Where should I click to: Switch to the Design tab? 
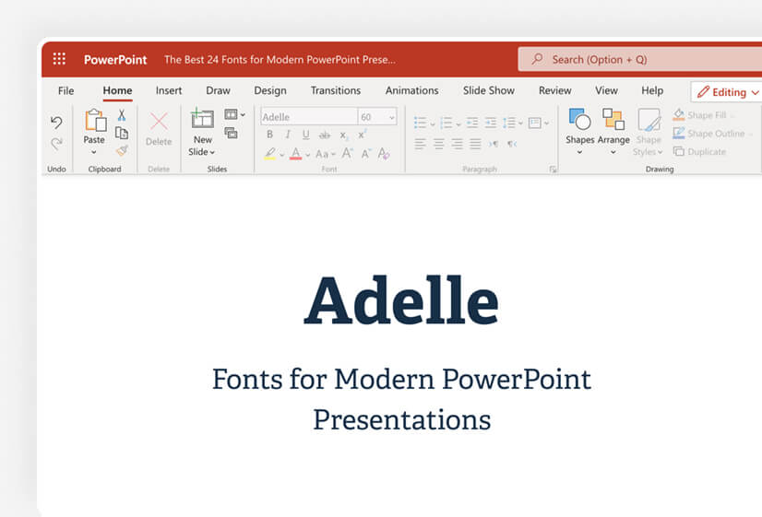click(270, 91)
